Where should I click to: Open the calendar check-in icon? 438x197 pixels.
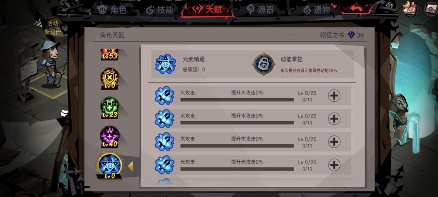pos(410,9)
